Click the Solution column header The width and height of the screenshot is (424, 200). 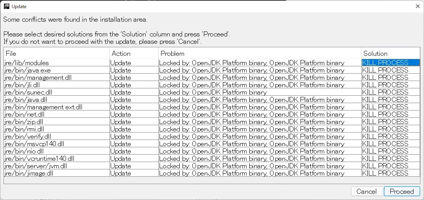click(390, 53)
